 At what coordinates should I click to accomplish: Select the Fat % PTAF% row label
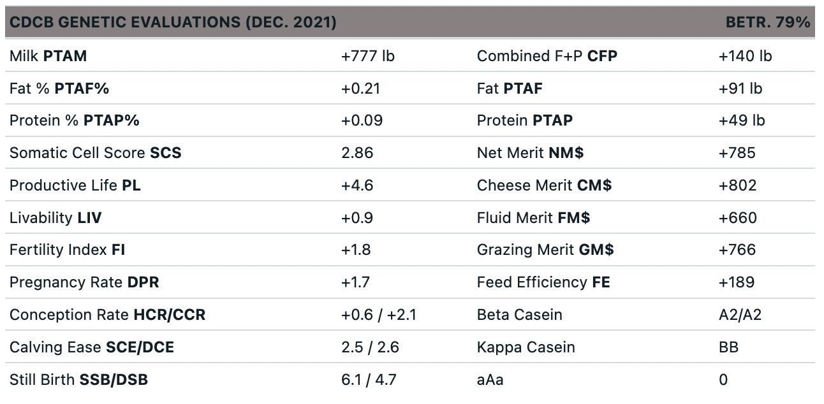tap(59, 89)
